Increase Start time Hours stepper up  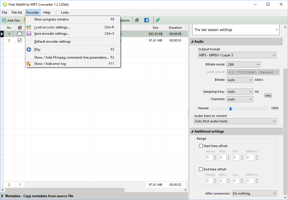pyautogui.click(x=215, y=156)
